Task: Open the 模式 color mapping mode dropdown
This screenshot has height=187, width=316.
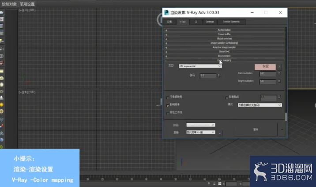Action: (260, 105)
